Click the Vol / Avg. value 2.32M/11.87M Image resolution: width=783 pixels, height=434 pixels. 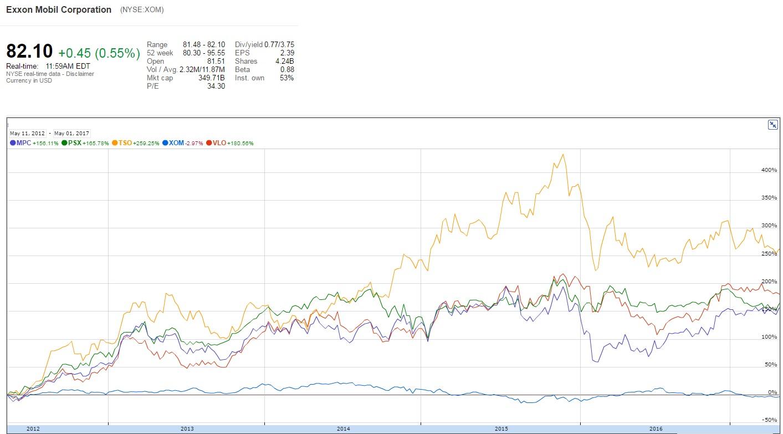tap(202, 69)
